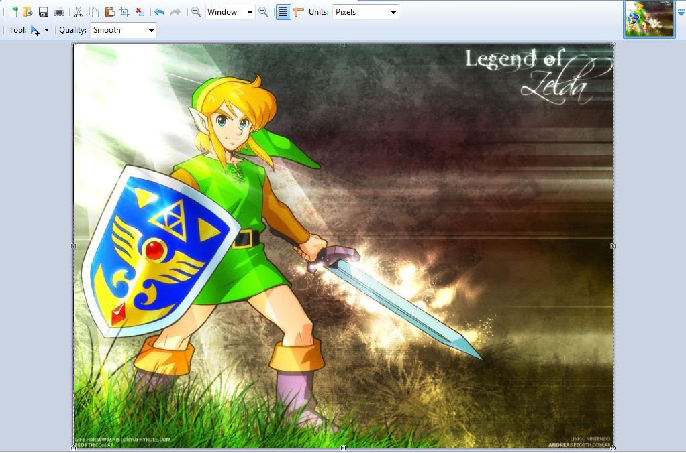Print the image using the printer icon
This screenshot has width=686, height=453.
coord(58,12)
